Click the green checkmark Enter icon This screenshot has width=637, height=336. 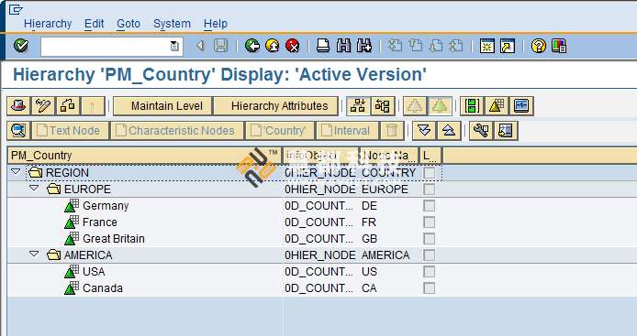(x=21, y=46)
